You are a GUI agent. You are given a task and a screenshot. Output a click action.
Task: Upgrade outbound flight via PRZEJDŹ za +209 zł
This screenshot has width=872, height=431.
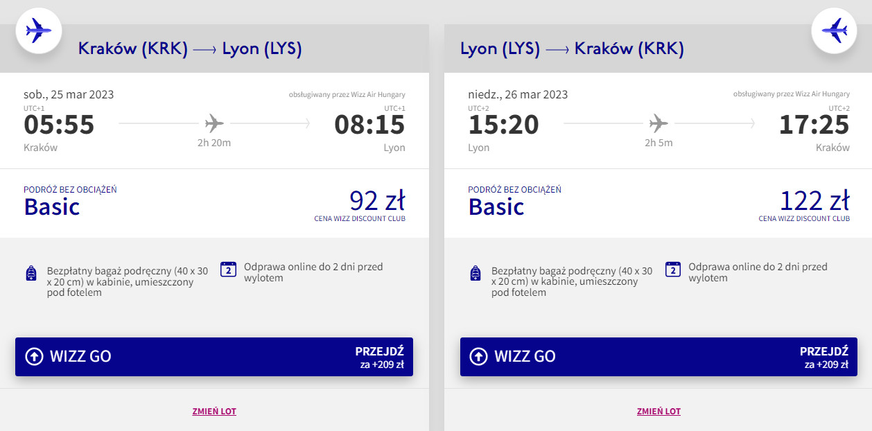coord(379,357)
